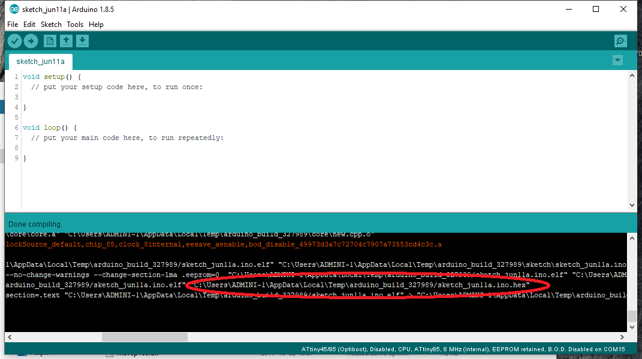
Task: Click the sketch_jun11a.ino.hex path in console
Action: tap(360, 285)
